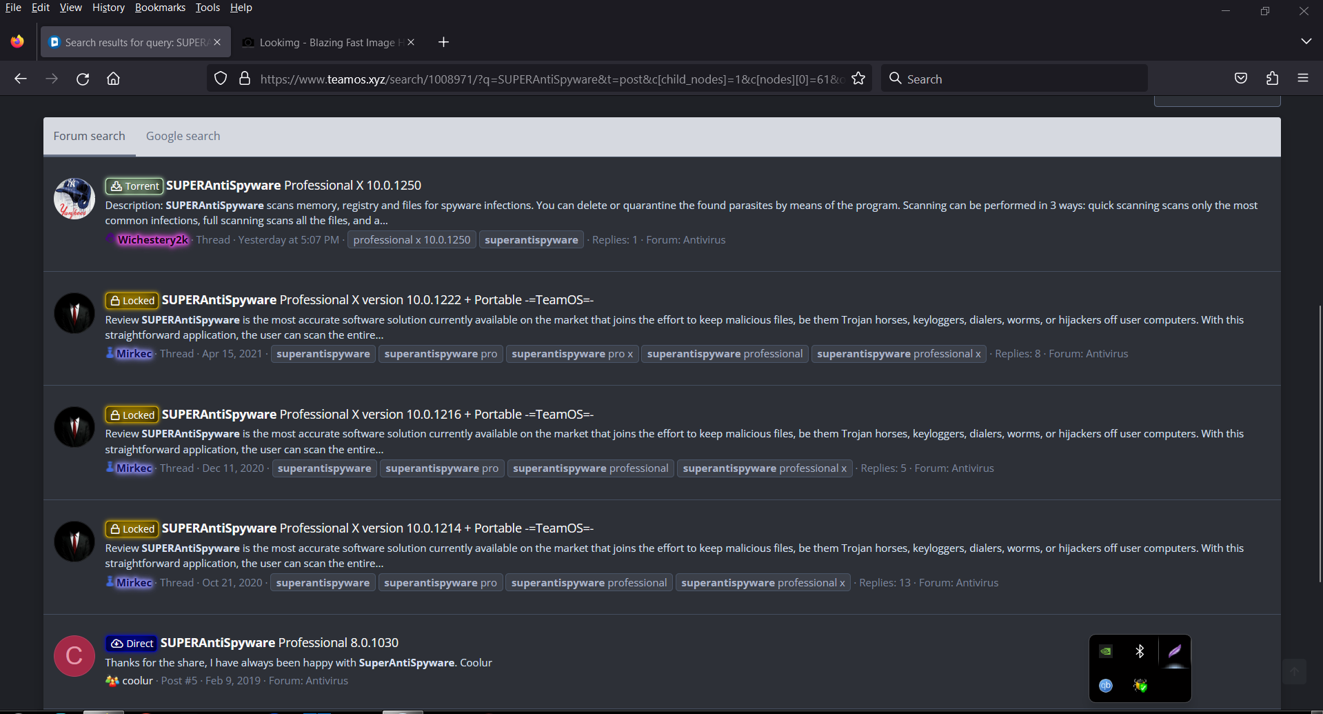
Task: Go to the browser home page
Action: [114, 79]
